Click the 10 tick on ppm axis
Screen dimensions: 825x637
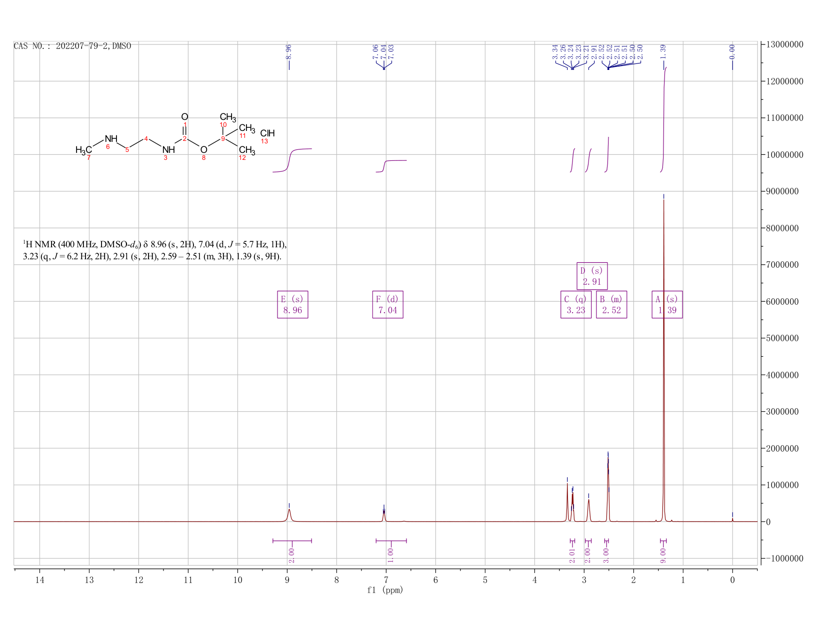point(237,580)
